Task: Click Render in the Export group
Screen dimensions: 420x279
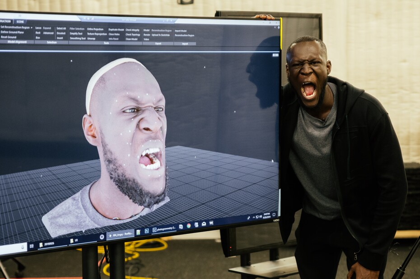Action: [x=147, y=35]
